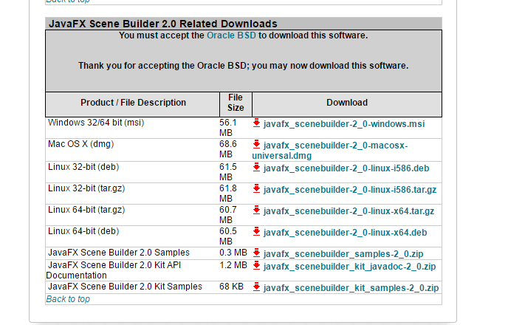Click 'Product / File Description' column header
Image resolution: width=508 pixels, height=325 pixels.
pos(133,103)
